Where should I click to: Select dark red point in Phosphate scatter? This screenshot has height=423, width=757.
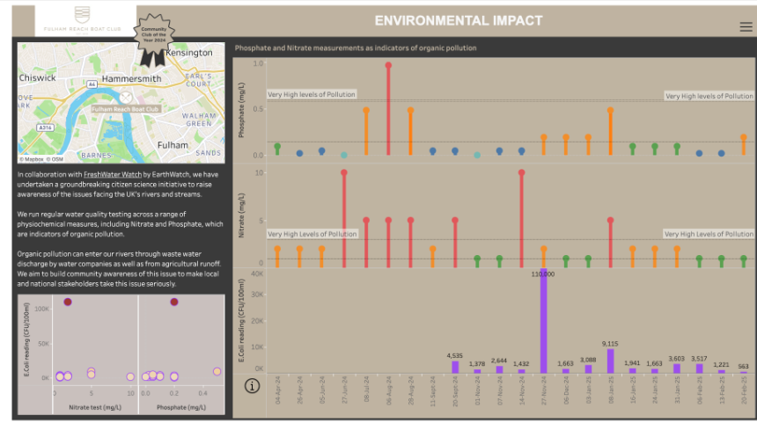(173, 302)
